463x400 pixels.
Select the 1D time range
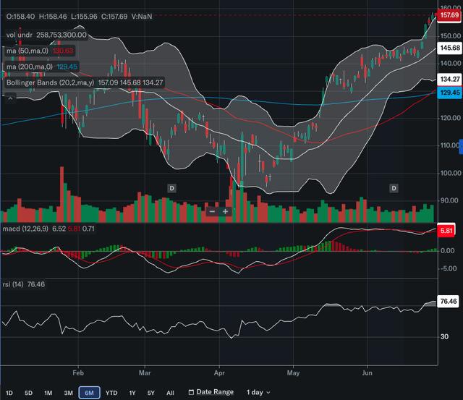pyautogui.click(x=9, y=393)
